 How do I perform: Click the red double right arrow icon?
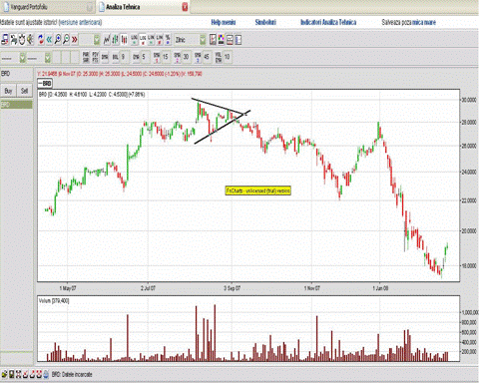pyautogui.click(x=75, y=40)
